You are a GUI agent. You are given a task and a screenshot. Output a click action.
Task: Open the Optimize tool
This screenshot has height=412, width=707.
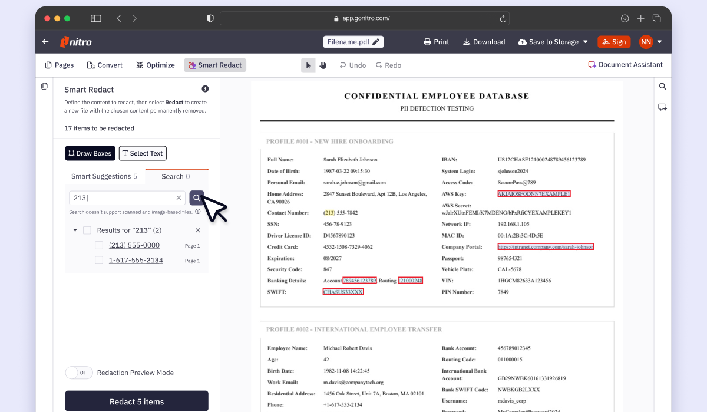pos(156,65)
